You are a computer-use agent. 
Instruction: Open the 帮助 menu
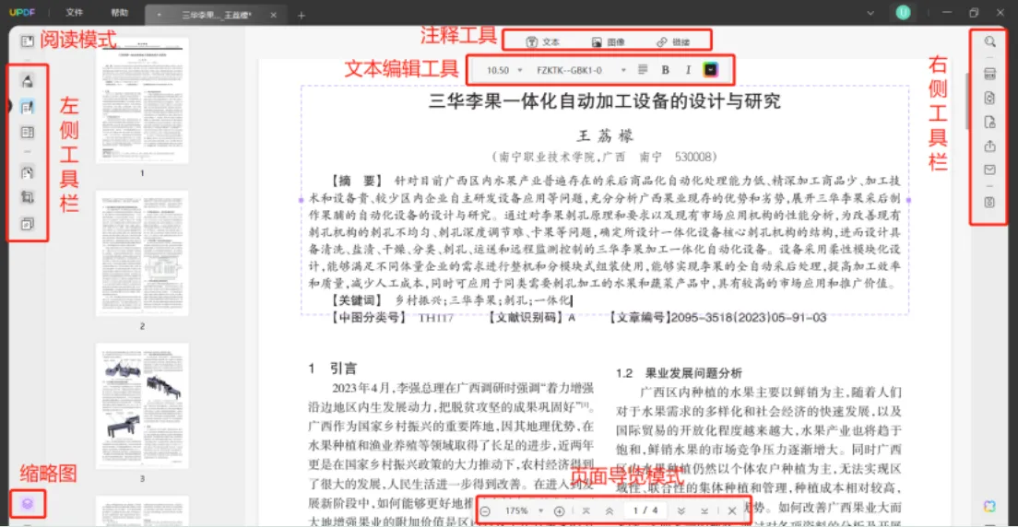tap(120, 12)
